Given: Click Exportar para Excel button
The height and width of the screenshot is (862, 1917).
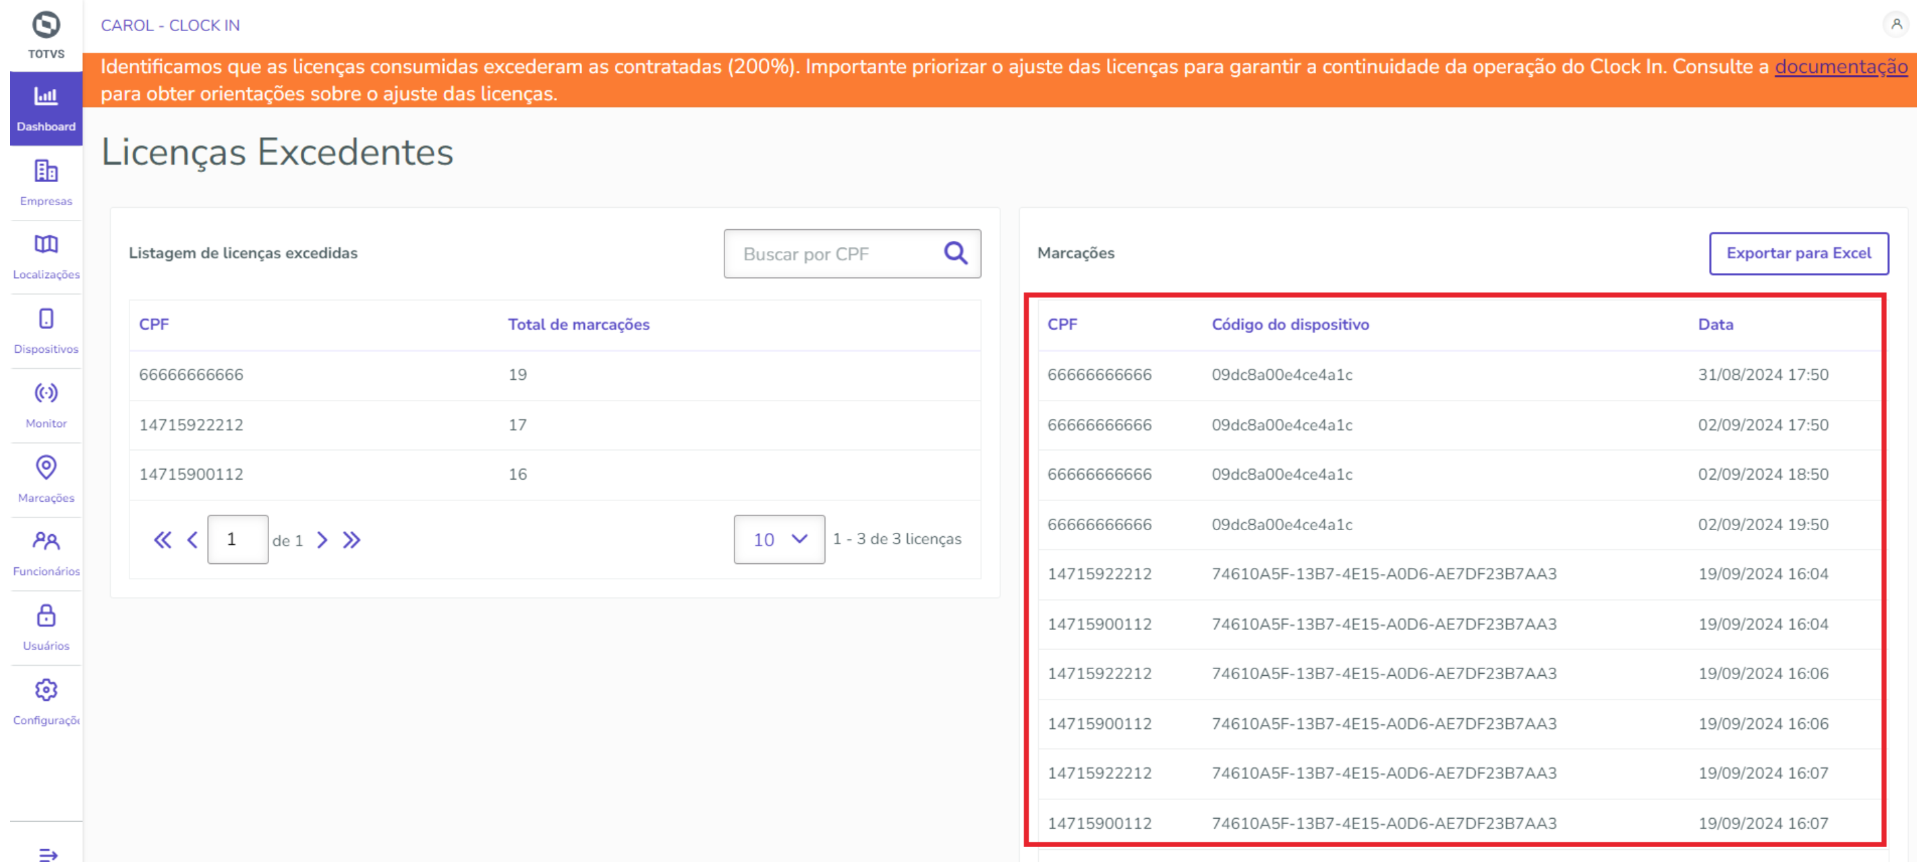Looking at the screenshot, I should [x=1798, y=253].
